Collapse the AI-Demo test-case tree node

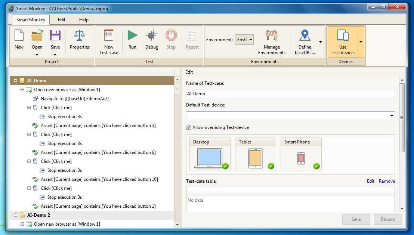(x=16, y=81)
